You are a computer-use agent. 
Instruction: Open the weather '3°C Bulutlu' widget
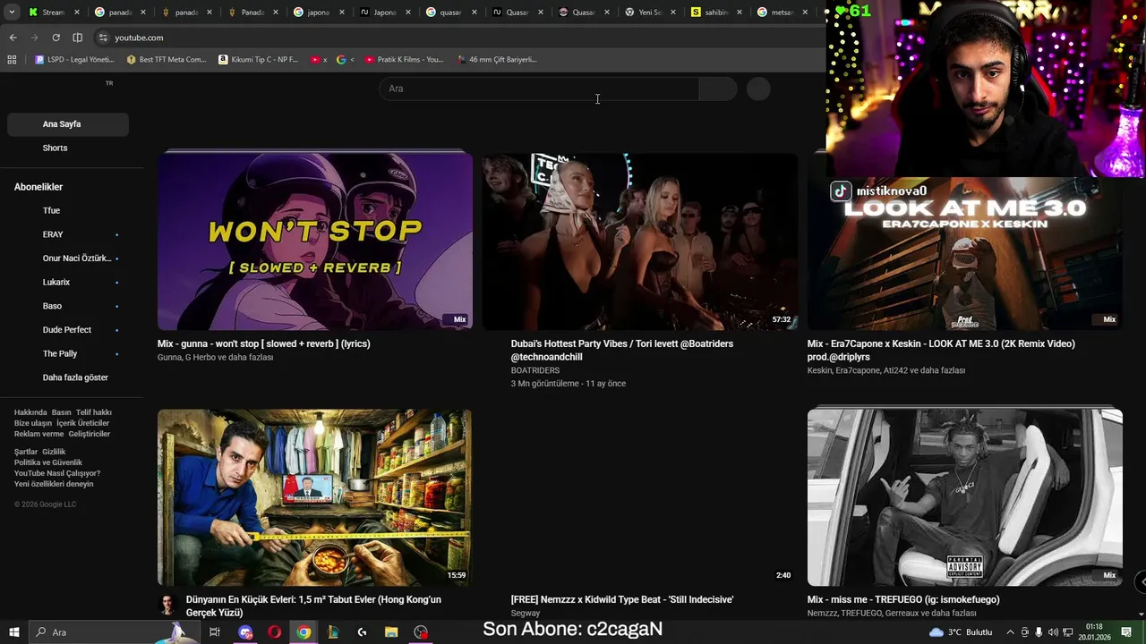coord(961,632)
